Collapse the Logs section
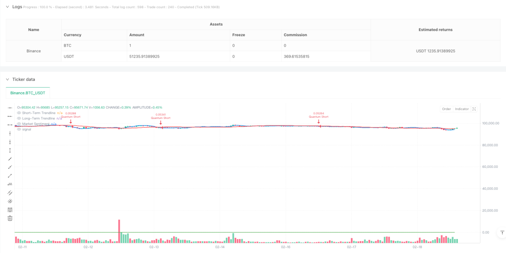The image size is (506, 253). (7, 7)
